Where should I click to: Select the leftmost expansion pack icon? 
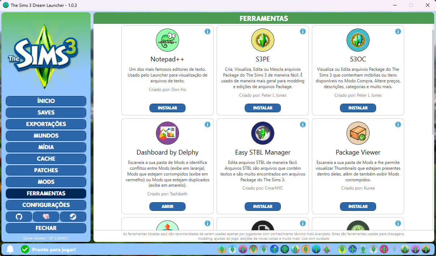[x=222, y=249]
